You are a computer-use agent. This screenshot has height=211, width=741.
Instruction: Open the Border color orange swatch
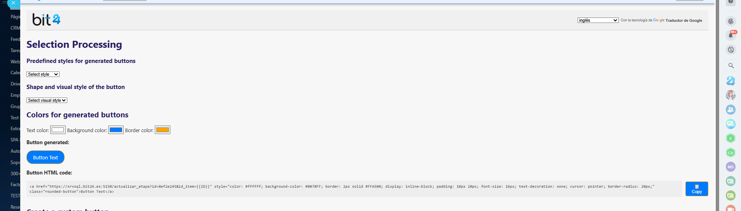163,130
